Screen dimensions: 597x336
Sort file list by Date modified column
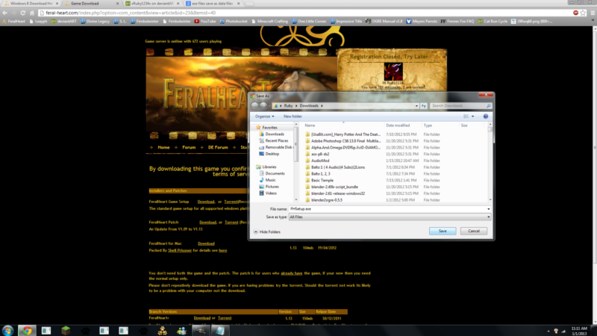pyautogui.click(x=398, y=125)
